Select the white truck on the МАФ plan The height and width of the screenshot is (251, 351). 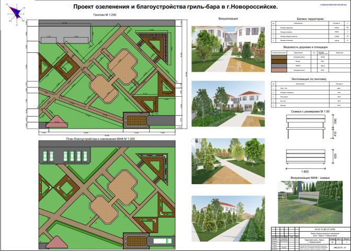163,241
